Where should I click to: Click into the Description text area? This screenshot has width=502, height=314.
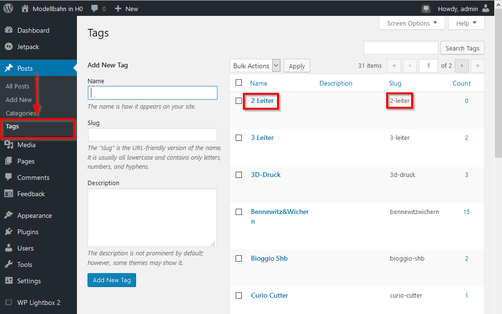(152, 217)
